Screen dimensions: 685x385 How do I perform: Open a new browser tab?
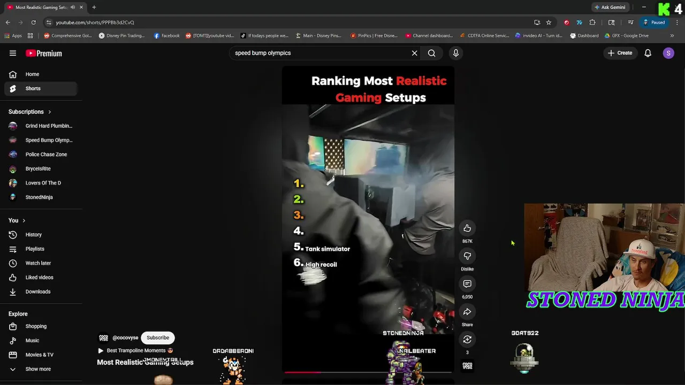[x=94, y=7]
